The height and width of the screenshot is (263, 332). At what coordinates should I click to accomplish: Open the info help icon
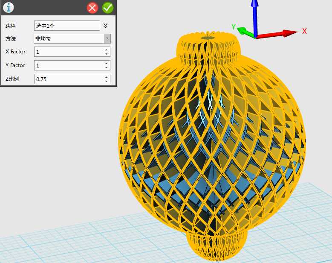9,7
